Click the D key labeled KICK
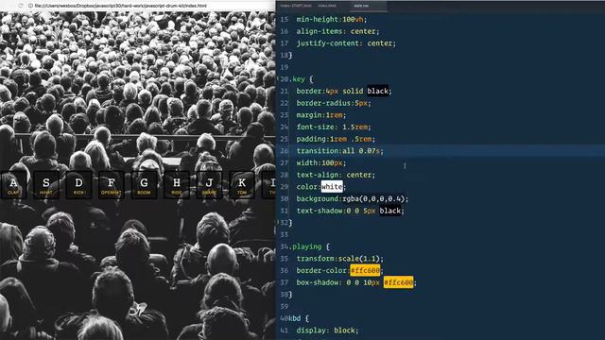This screenshot has height=340, width=605. [x=78, y=185]
